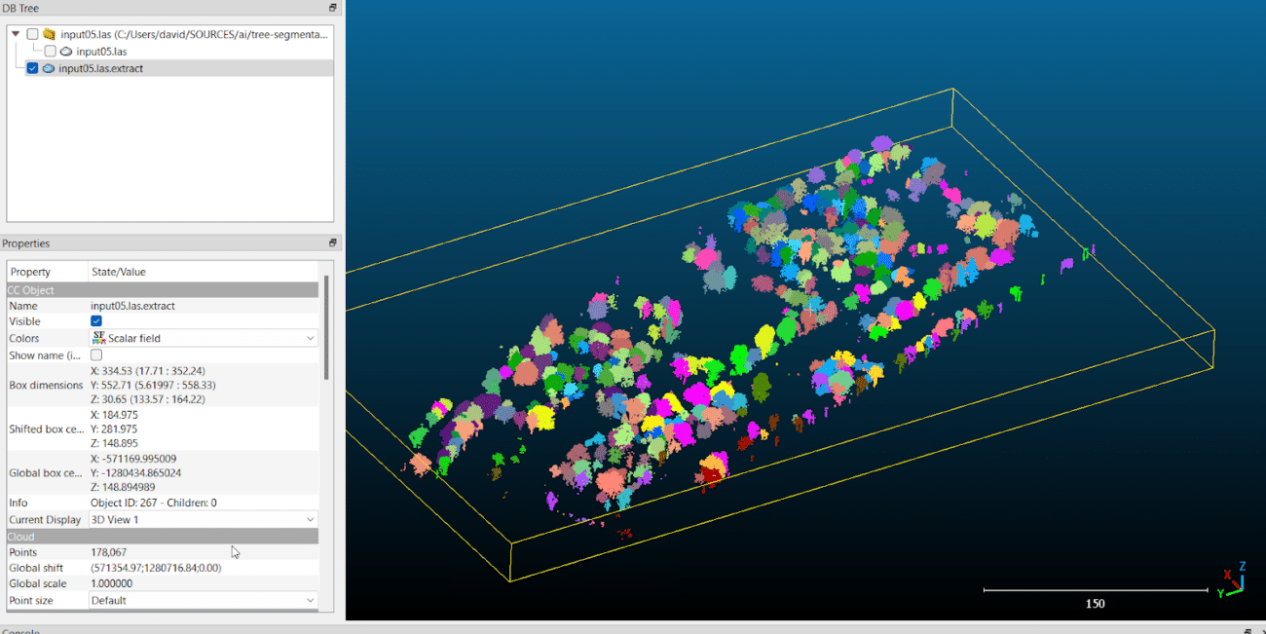
Task: Click the SF scalar field icon in Colors row
Action: (x=97, y=337)
